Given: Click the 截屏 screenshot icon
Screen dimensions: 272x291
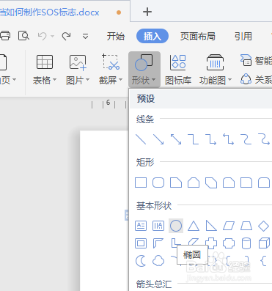Looking at the screenshot, I should click(111, 62).
